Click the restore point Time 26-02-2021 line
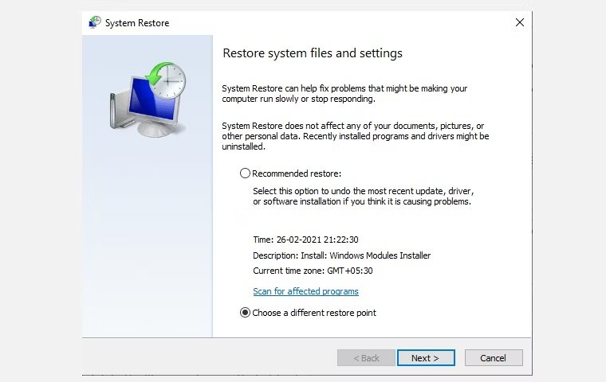 coord(305,240)
